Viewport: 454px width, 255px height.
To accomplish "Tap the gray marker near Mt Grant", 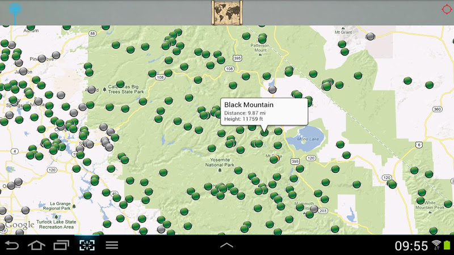I will 371,36.
